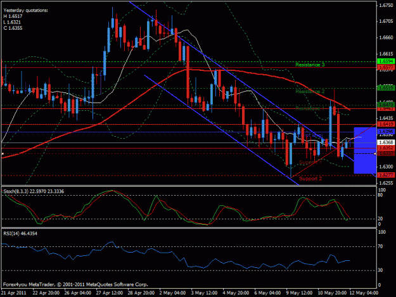Viewport: 396px width, 297px height.
Task: Click the 'Support 2' level label
Action: click(310, 179)
